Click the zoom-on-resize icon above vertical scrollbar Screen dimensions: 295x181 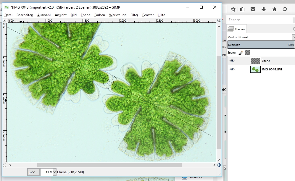pos(219,21)
